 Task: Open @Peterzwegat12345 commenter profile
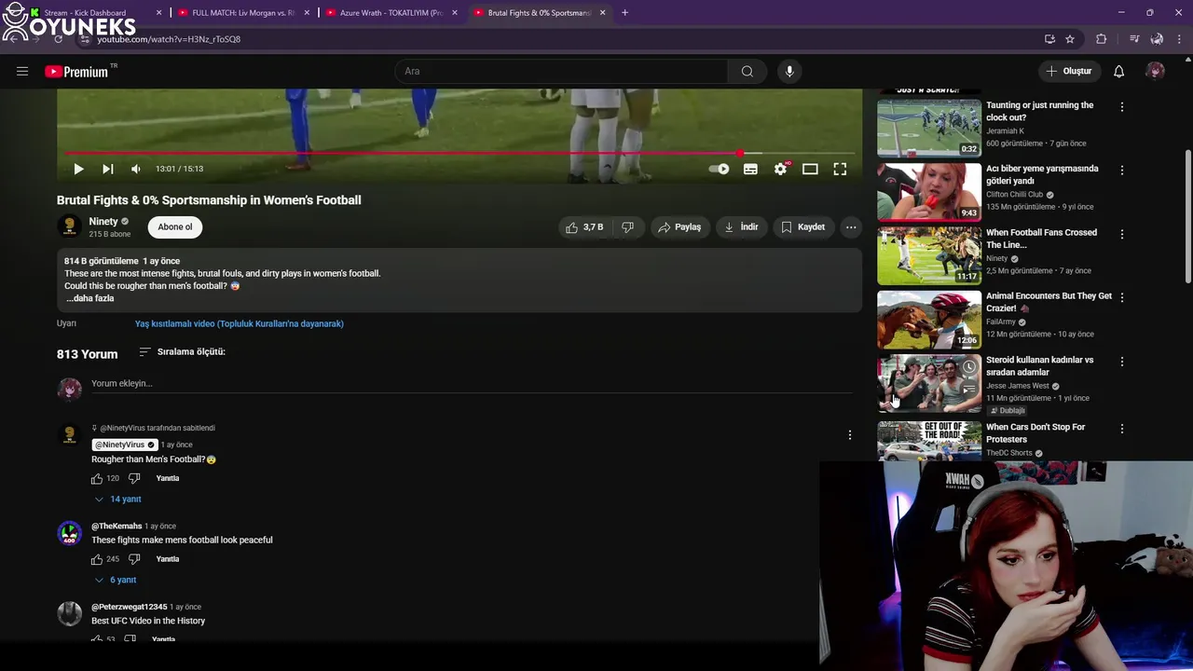129,607
